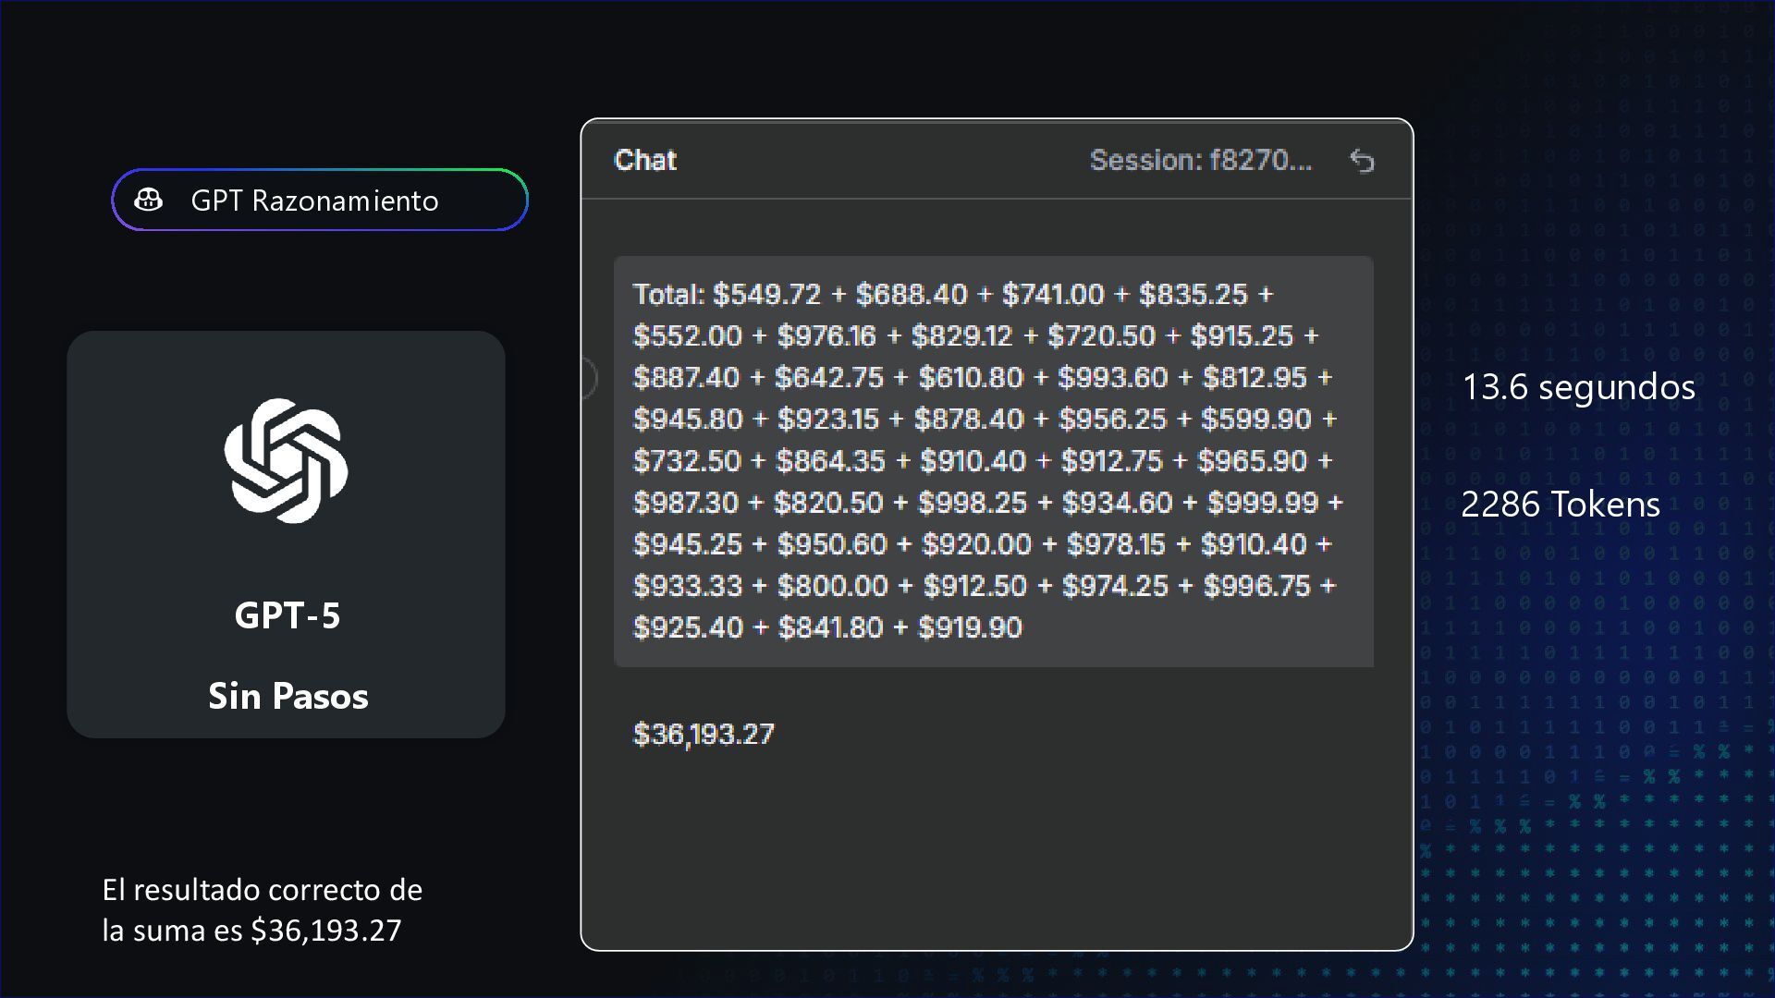
Task: Click the $549.72 first amount in message
Action: pos(766,295)
